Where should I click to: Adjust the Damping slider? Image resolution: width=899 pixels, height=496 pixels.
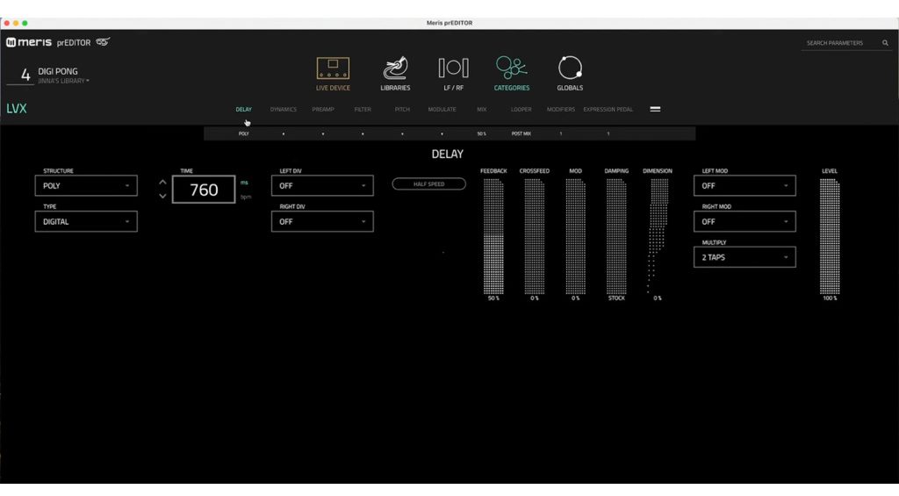pos(616,236)
